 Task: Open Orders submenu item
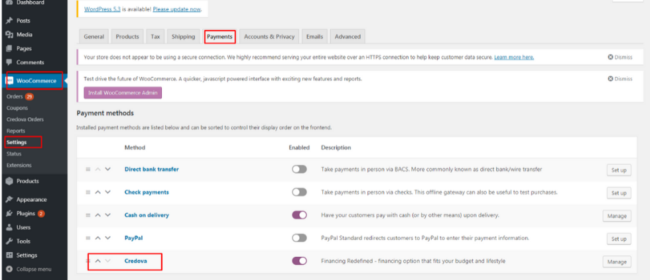[x=15, y=97]
